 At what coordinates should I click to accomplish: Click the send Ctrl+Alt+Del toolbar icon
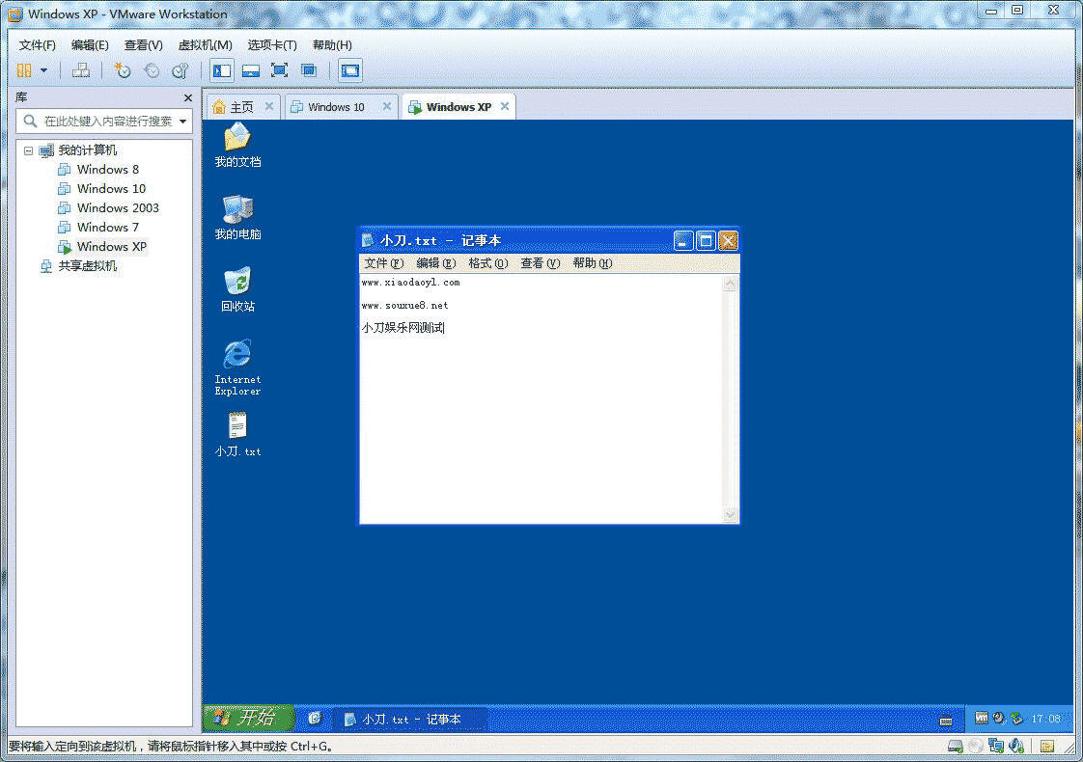(81, 70)
